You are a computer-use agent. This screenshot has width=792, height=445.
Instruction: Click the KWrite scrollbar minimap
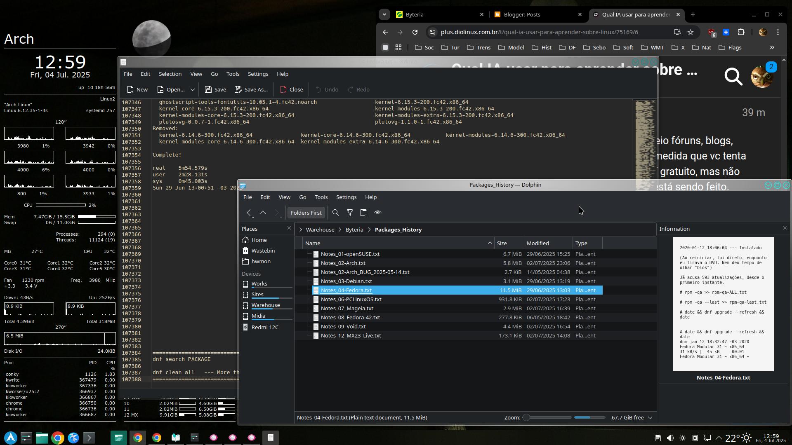[x=646, y=144]
